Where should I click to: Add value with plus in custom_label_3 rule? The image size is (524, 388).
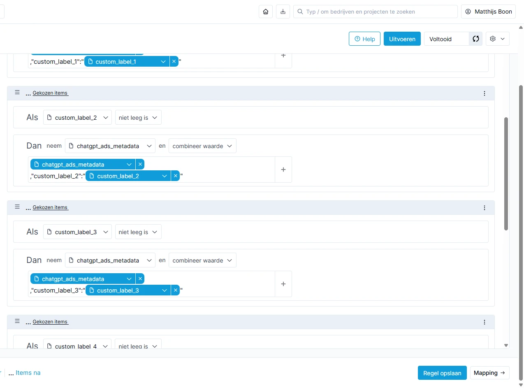click(283, 284)
